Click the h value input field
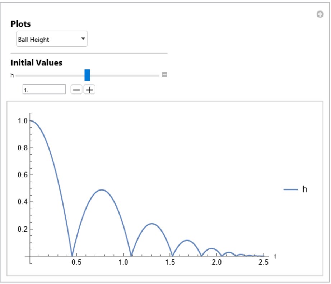331x284 pixels. pos(44,90)
